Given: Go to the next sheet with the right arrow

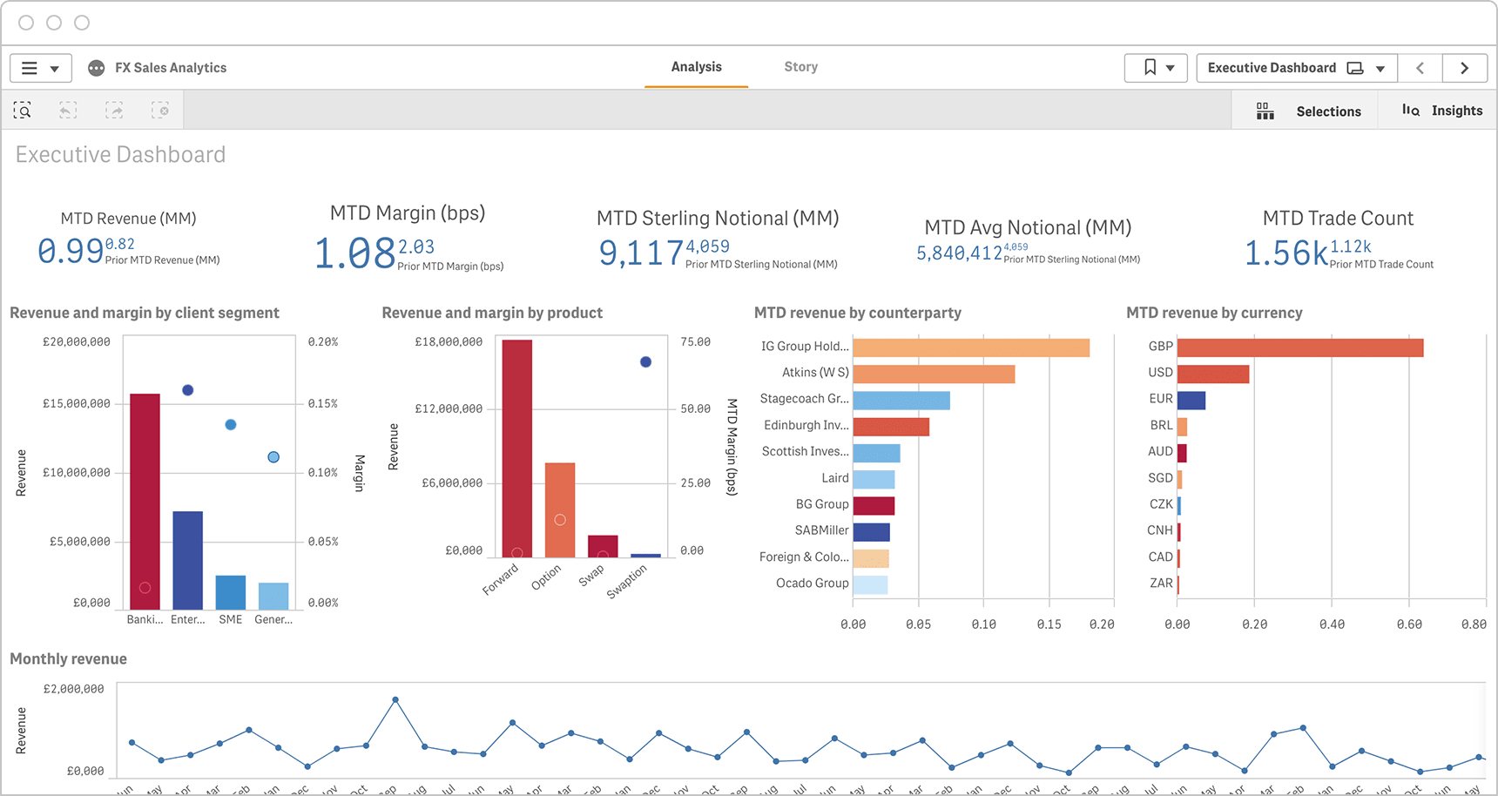Looking at the screenshot, I should point(1465,67).
